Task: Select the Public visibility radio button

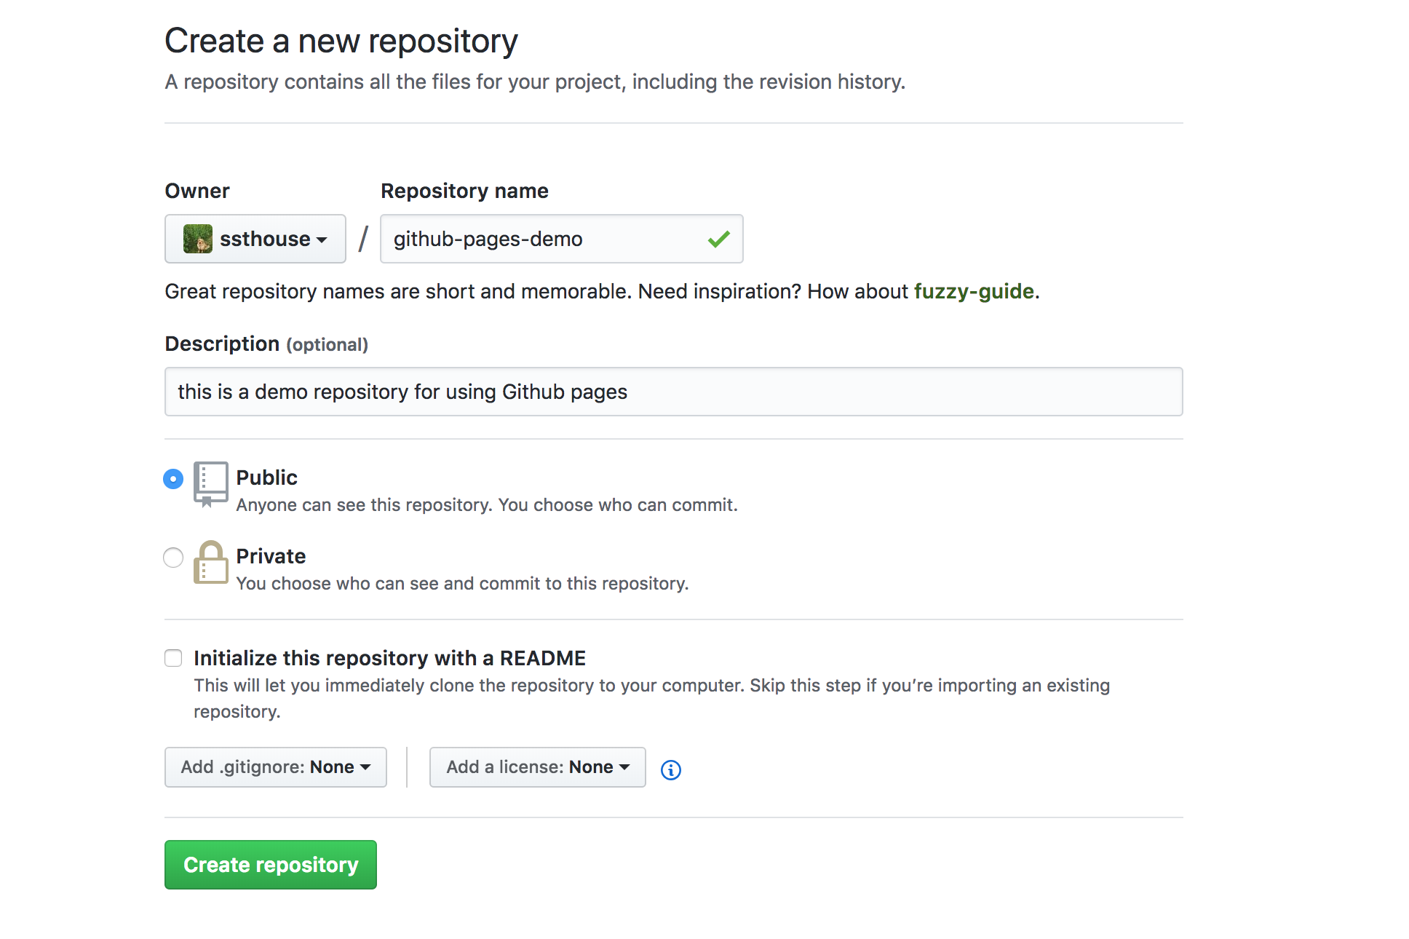Action: (173, 479)
